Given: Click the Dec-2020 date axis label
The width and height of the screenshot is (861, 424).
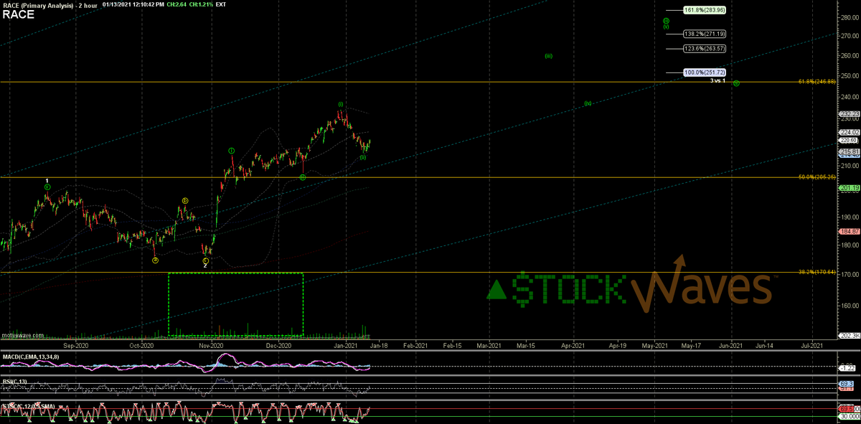Looking at the screenshot, I should [278, 345].
